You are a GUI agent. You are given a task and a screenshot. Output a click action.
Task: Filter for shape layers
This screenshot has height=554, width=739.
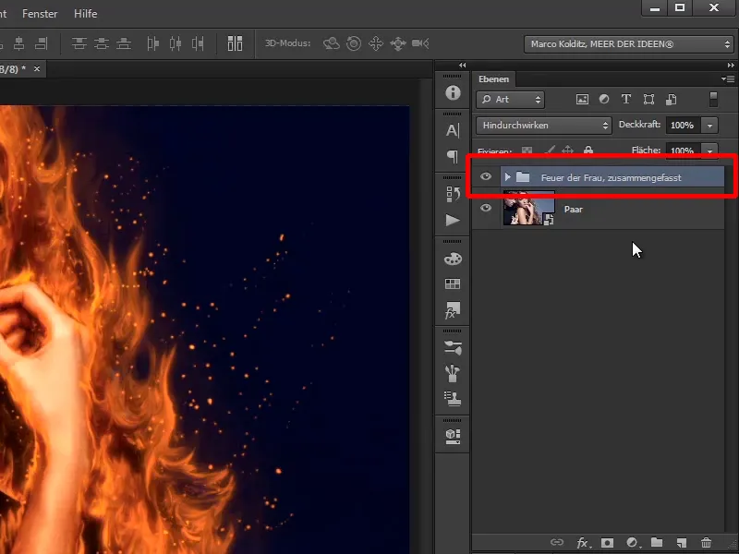pos(648,99)
